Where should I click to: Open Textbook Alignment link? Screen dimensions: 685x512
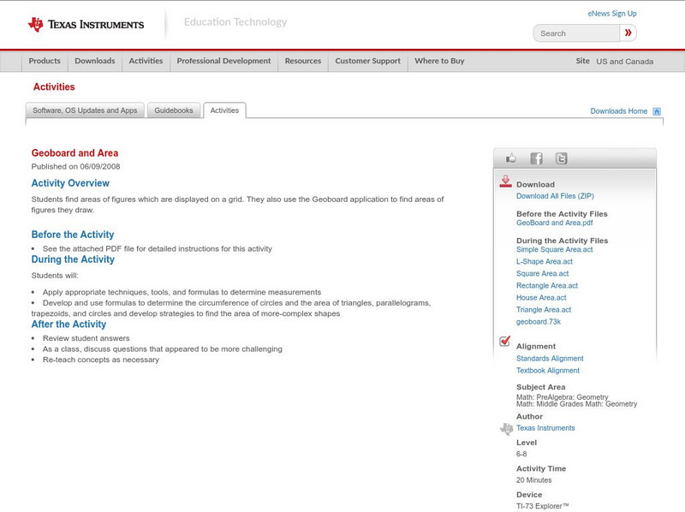click(x=548, y=371)
